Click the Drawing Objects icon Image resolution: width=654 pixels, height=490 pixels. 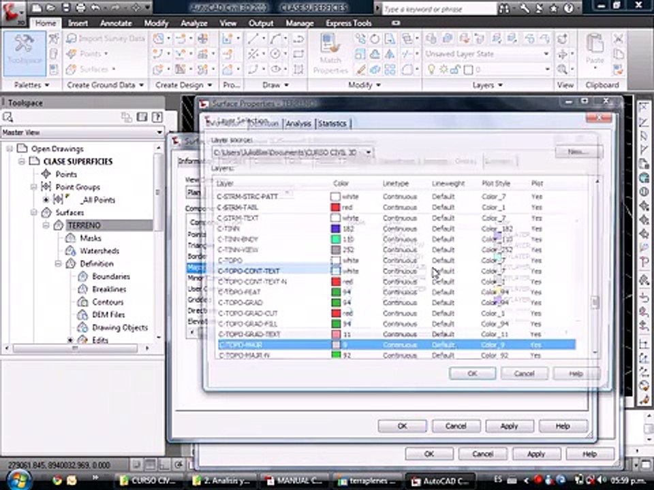(82, 327)
